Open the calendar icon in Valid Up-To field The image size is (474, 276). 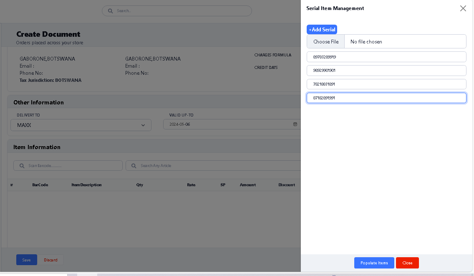[x=295, y=124]
